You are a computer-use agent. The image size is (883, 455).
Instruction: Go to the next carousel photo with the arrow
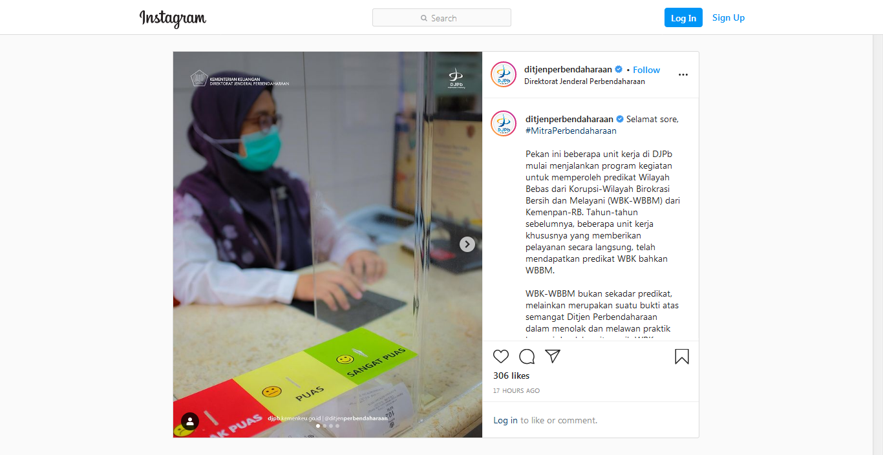click(x=467, y=244)
